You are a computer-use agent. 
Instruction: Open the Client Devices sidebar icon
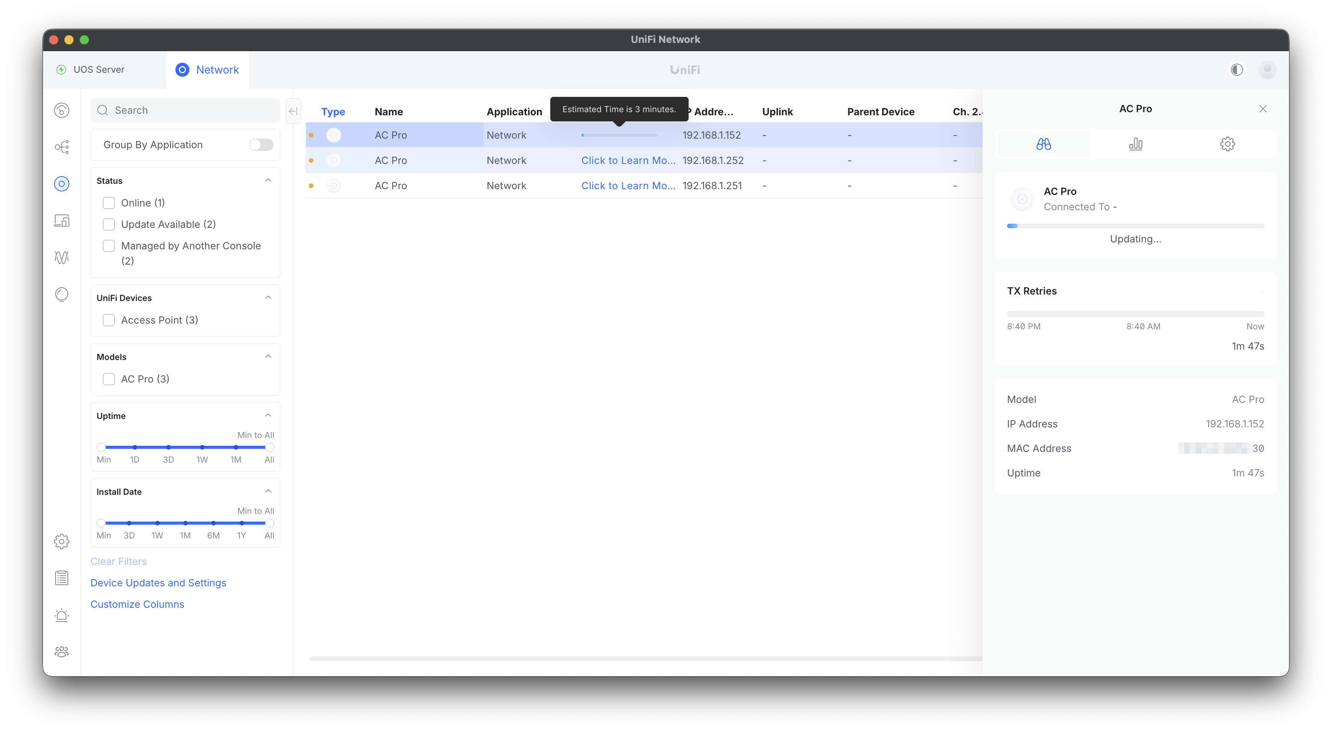pos(62,221)
